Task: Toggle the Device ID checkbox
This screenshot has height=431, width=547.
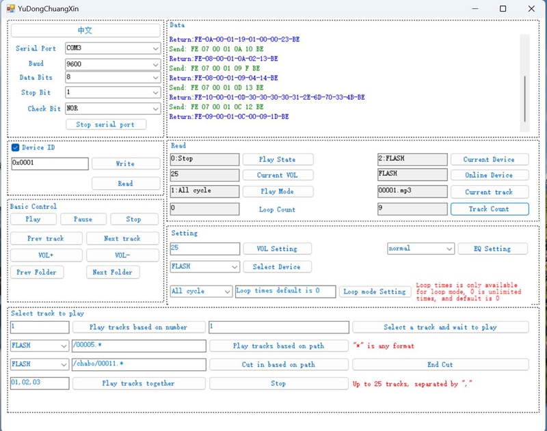Action: click(x=15, y=148)
